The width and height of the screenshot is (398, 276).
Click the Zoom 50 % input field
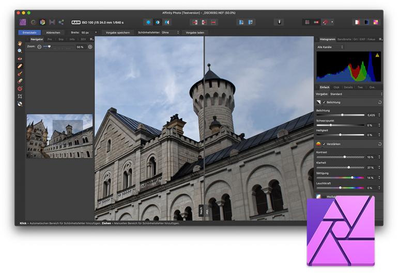81,47
